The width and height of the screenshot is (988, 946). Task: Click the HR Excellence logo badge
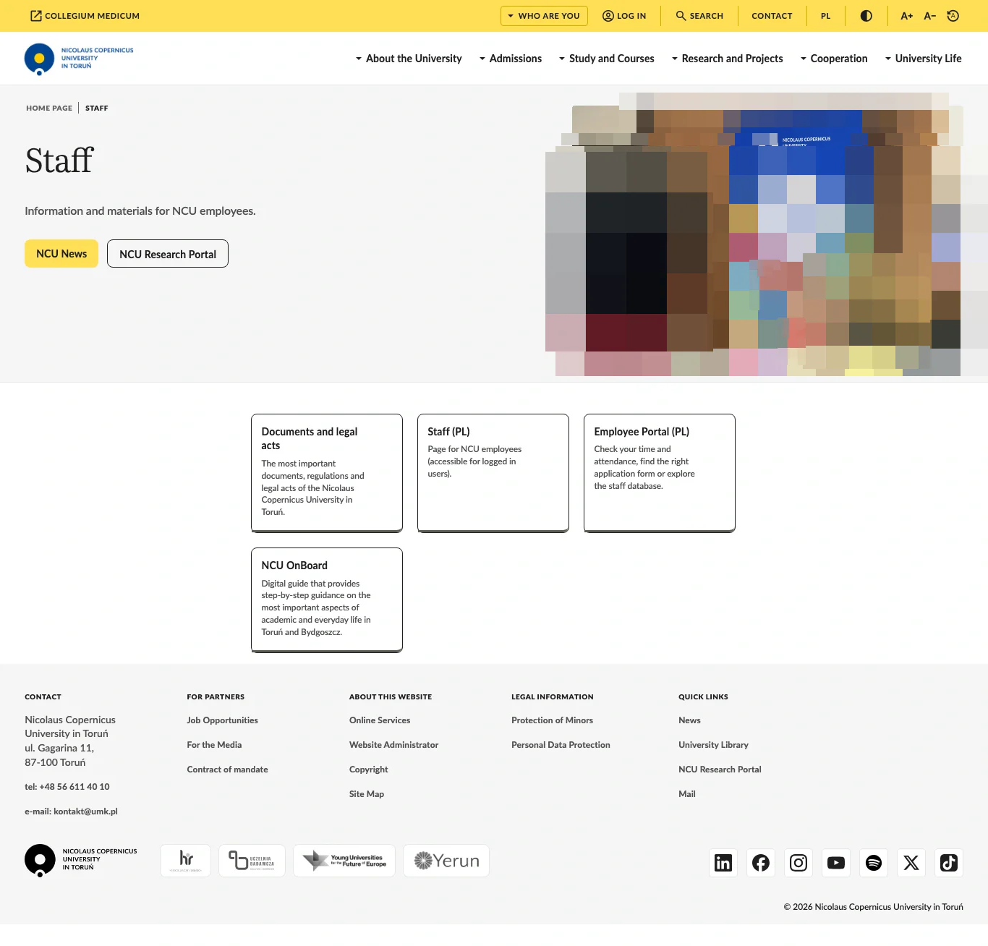pyautogui.click(x=185, y=861)
